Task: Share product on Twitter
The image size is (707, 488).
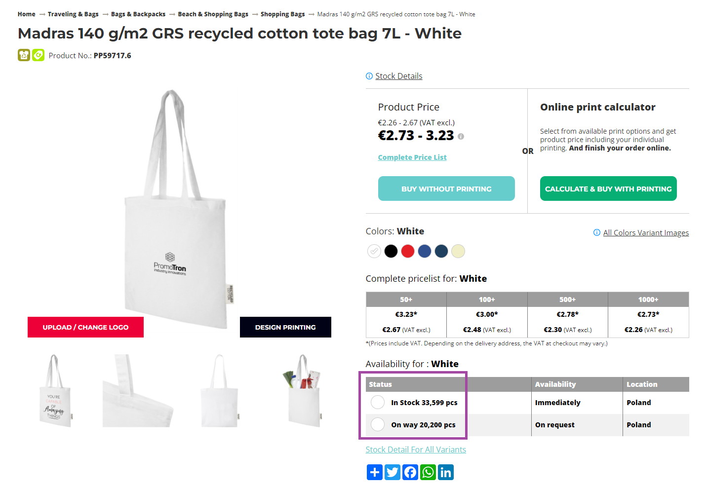Action: [x=393, y=472]
